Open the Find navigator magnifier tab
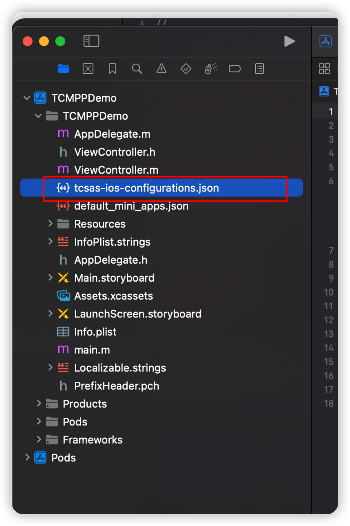350x526 pixels. (x=137, y=69)
